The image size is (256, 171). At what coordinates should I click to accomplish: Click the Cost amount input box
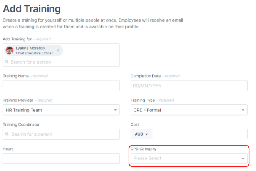coord(199,134)
